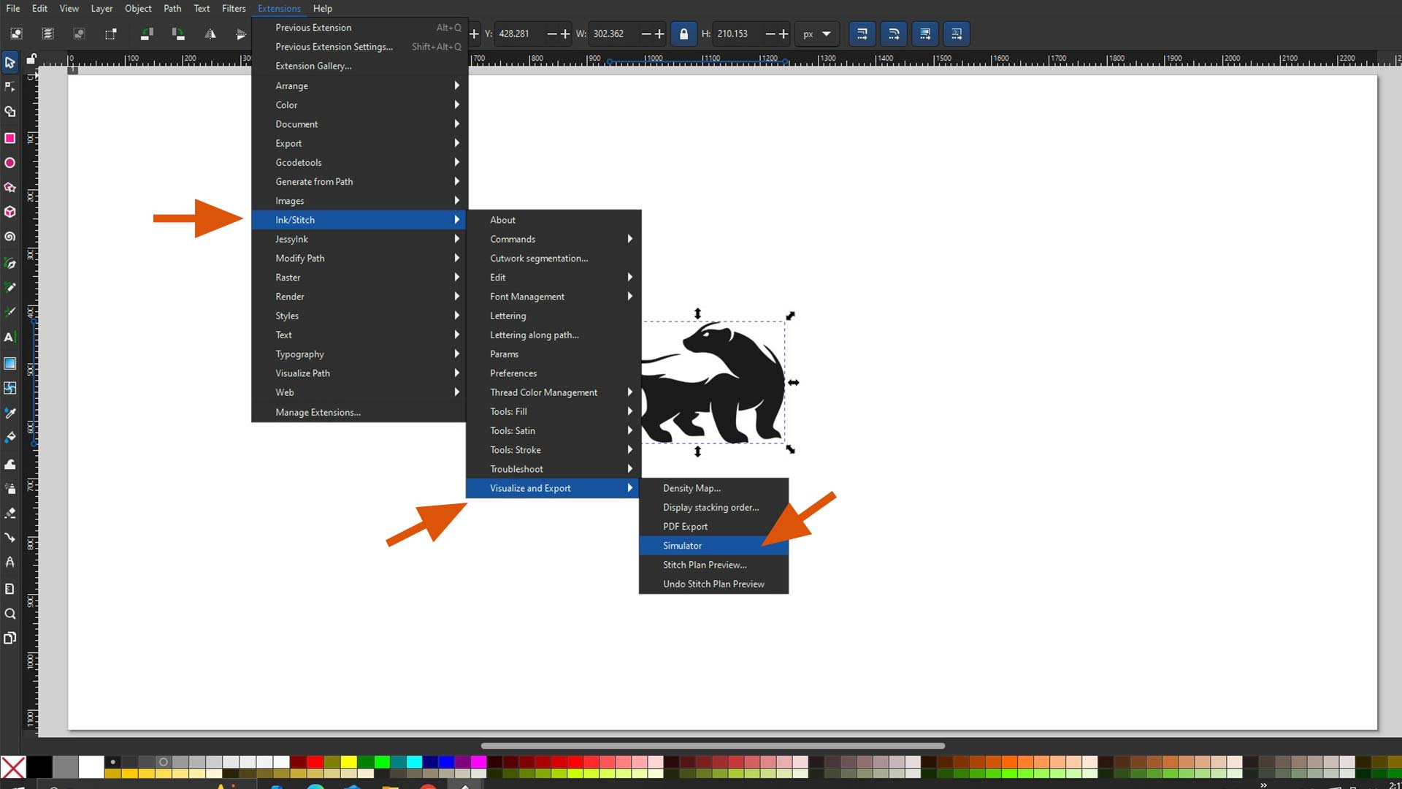
Task: Toggle width/height ratio lock
Action: (683, 34)
